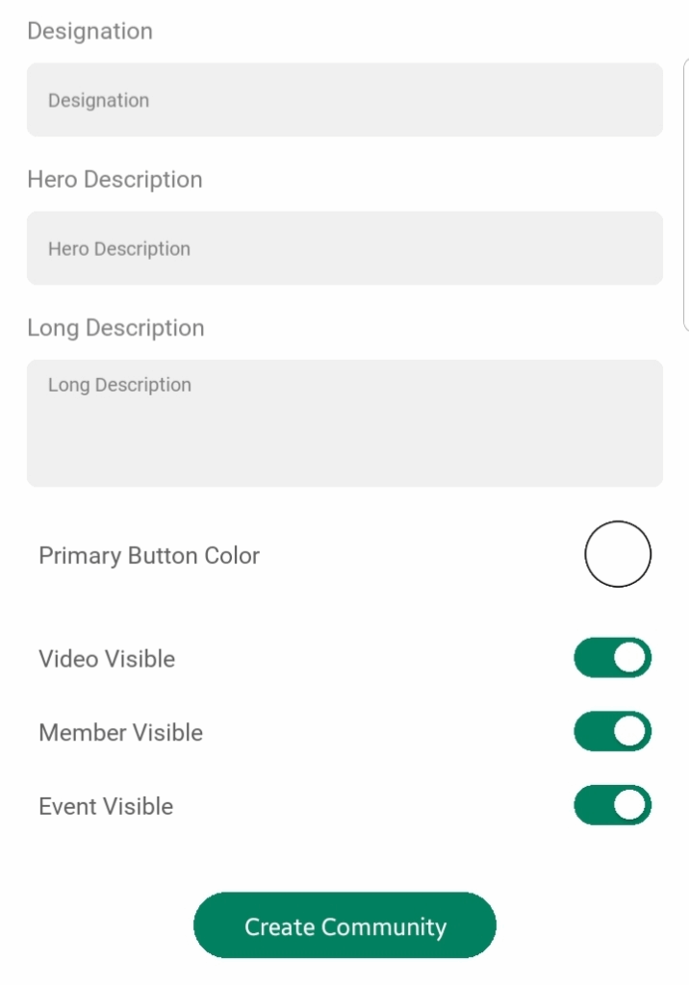Click the Long Description heading above its field

115,328
